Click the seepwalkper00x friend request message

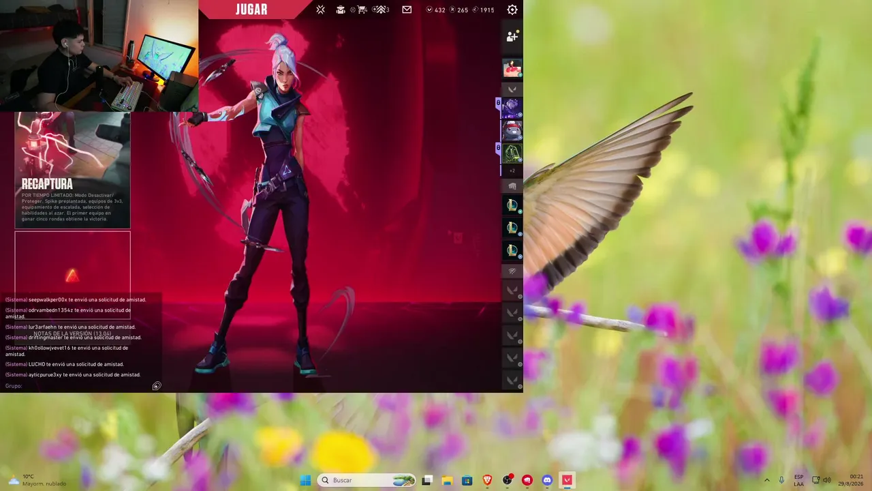pyautogui.click(x=76, y=299)
